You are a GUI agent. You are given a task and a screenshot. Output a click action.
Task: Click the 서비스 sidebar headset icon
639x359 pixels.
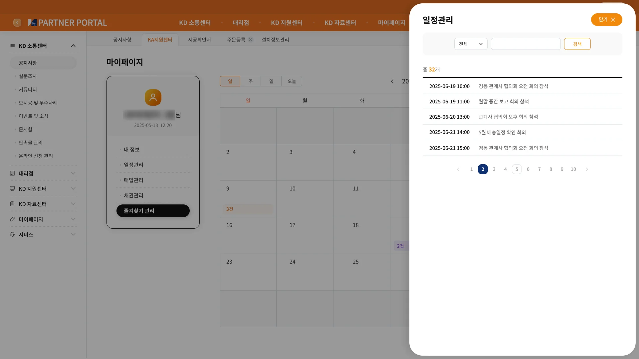click(x=12, y=234)
